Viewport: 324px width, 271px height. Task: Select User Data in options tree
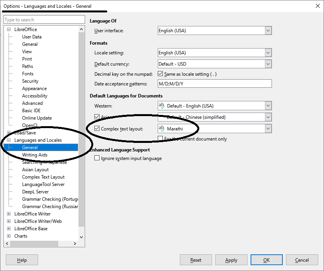[x=32, y=37]
